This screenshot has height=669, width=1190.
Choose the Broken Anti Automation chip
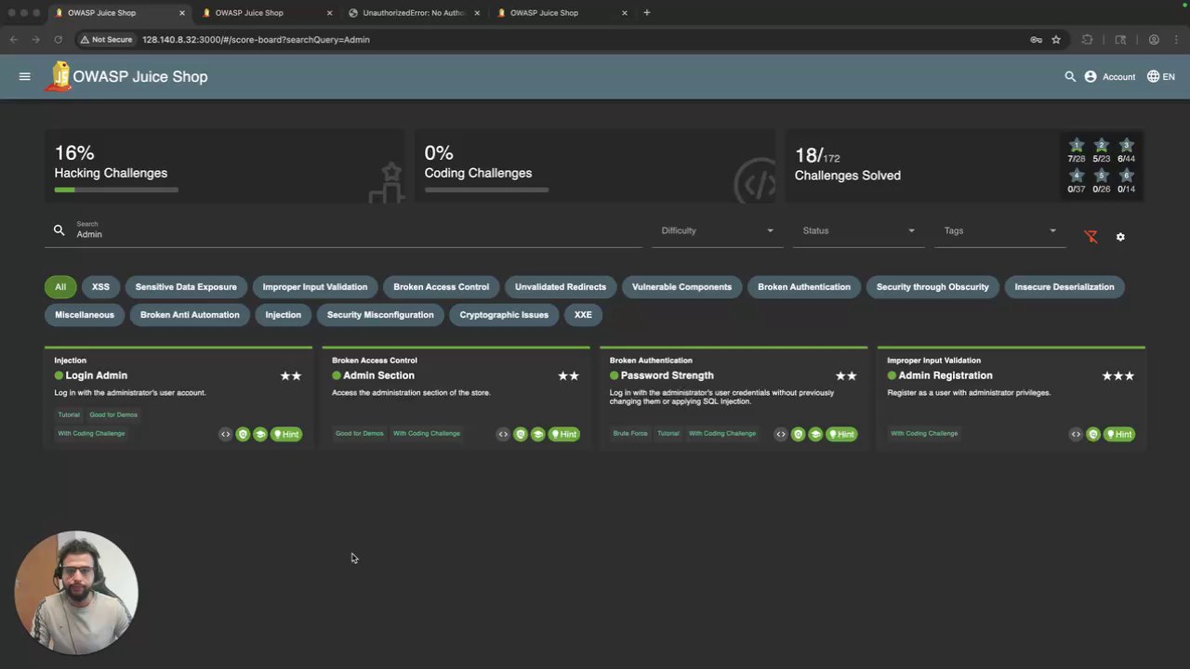(190, 315)
